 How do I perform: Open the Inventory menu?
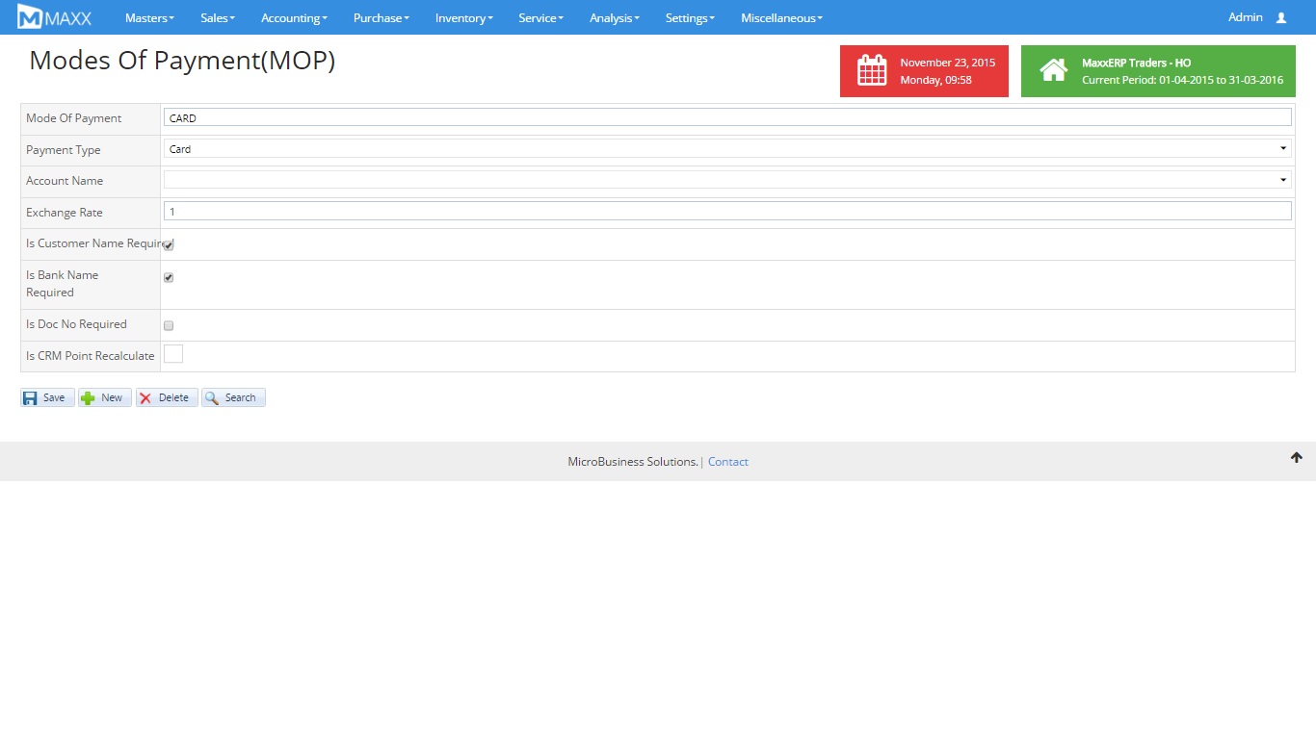point(463,17)
